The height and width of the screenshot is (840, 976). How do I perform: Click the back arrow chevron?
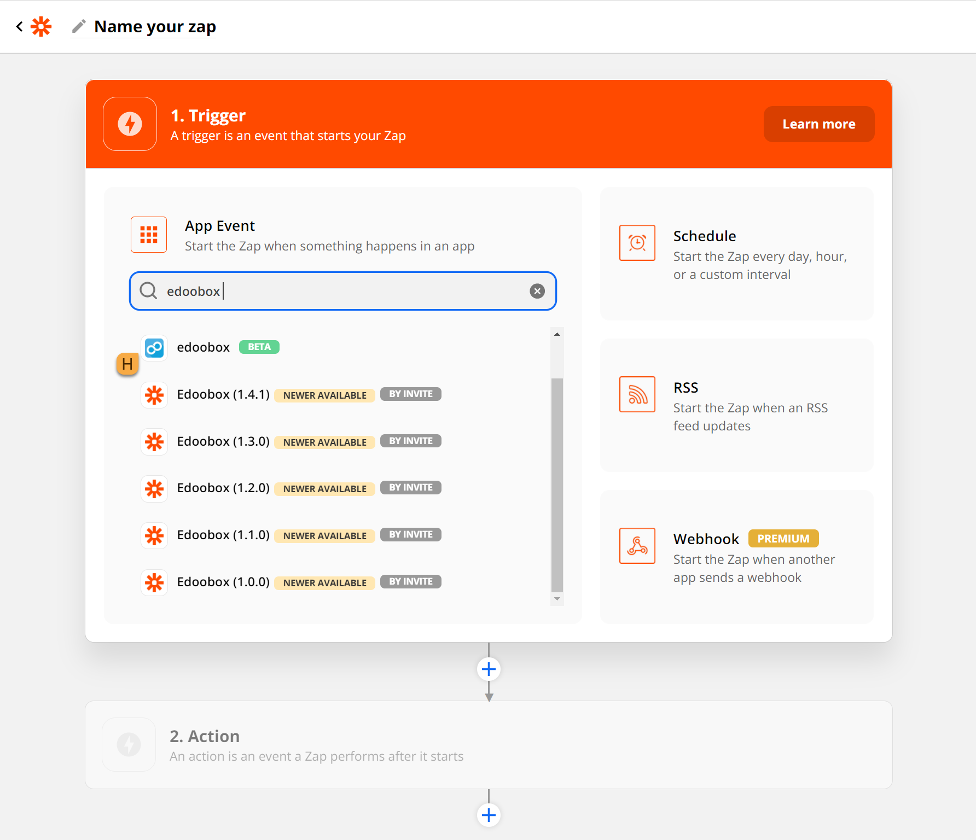pos(20,26)
